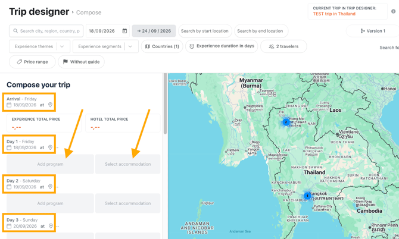The image size is (399, 239).
Task: Click the location pin for Day 1
Action: click(50, 147)
